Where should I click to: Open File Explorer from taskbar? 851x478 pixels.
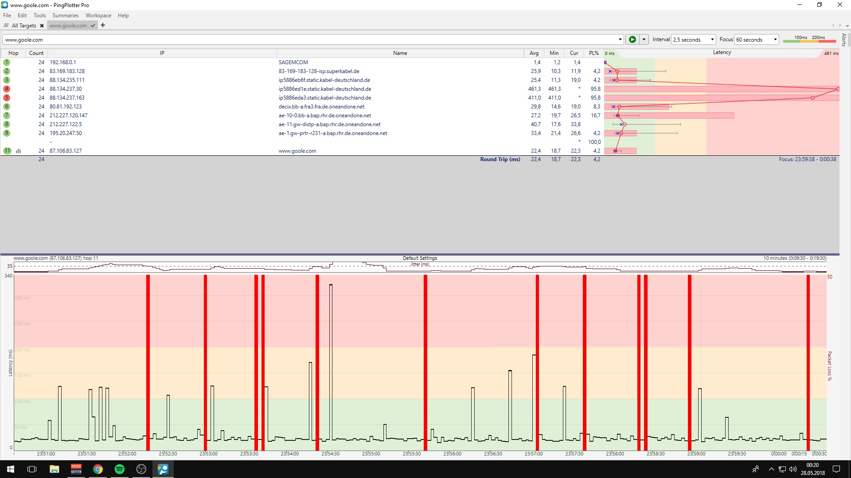54,469
